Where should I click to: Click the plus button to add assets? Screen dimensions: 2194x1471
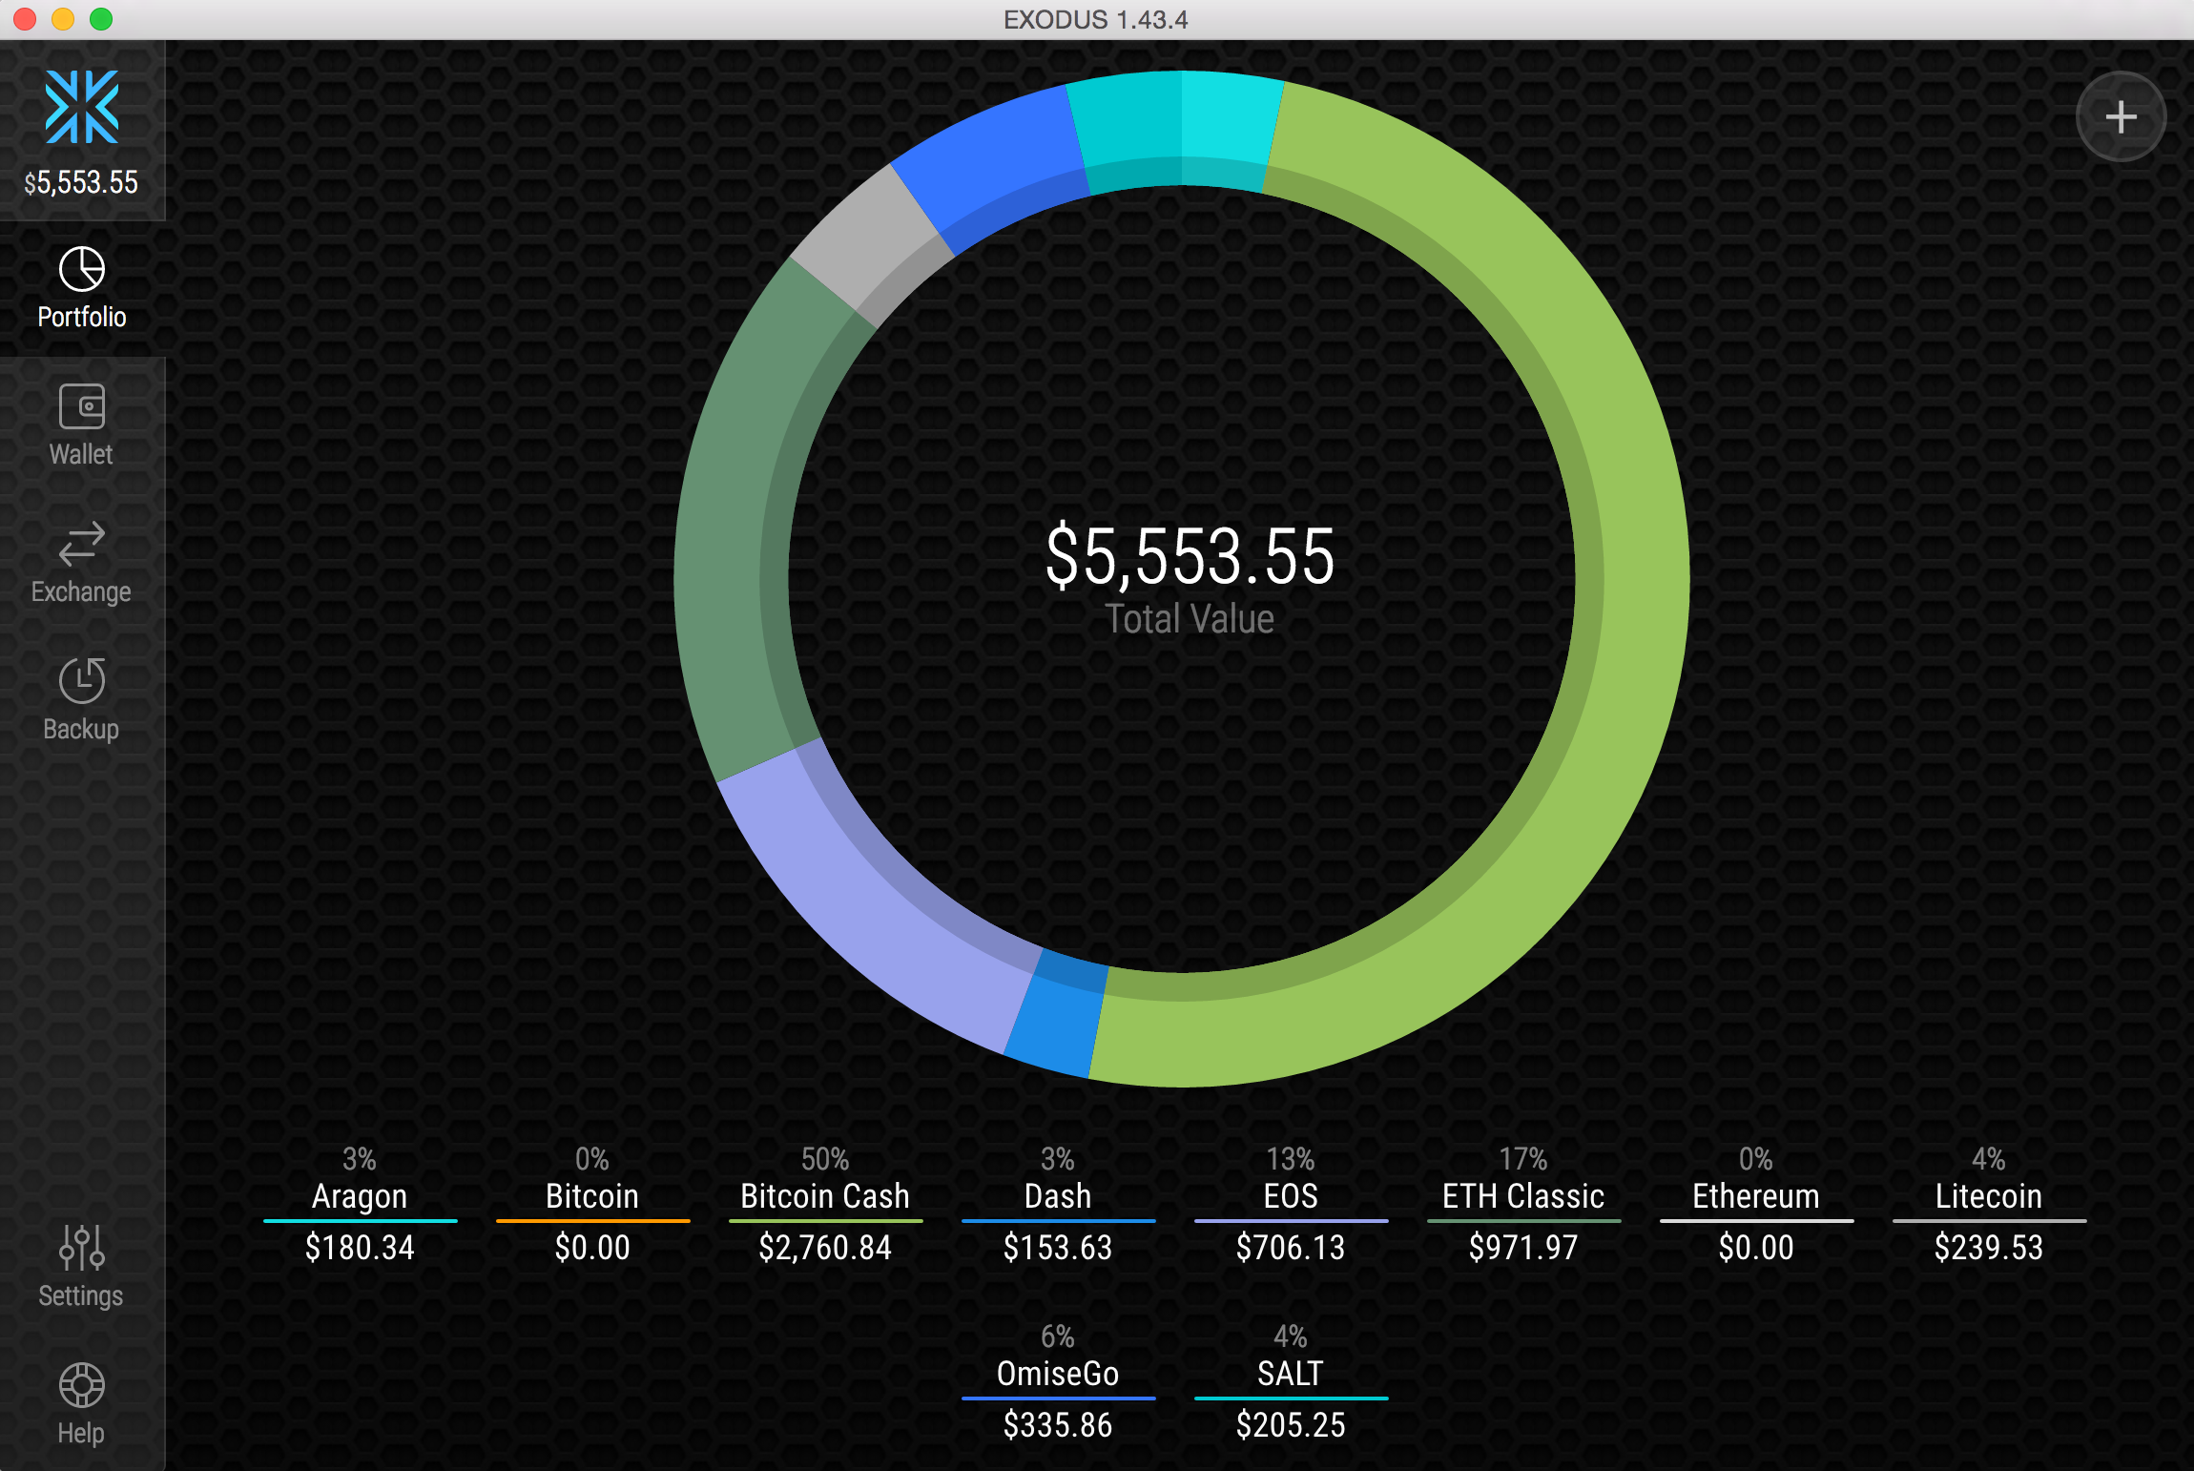coord(2121,117)
